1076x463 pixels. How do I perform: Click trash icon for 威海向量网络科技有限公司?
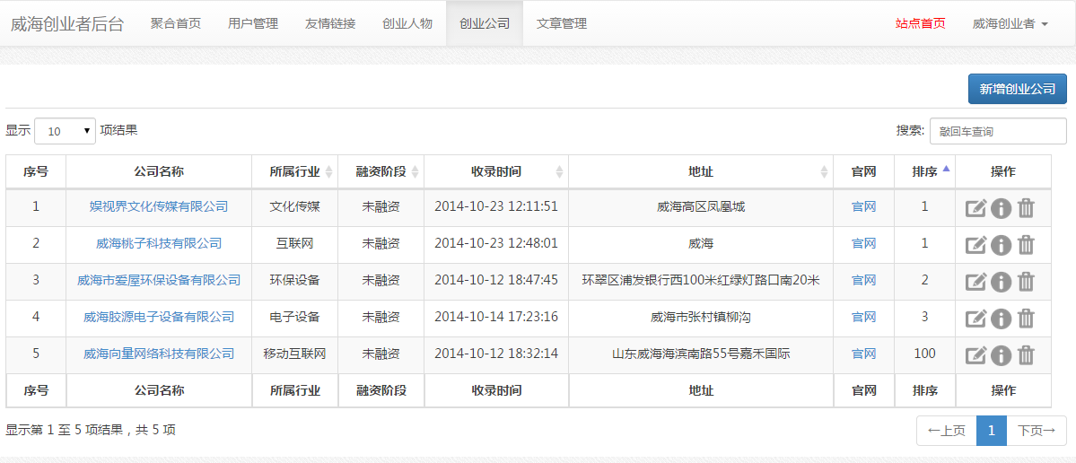[1026, 355]
